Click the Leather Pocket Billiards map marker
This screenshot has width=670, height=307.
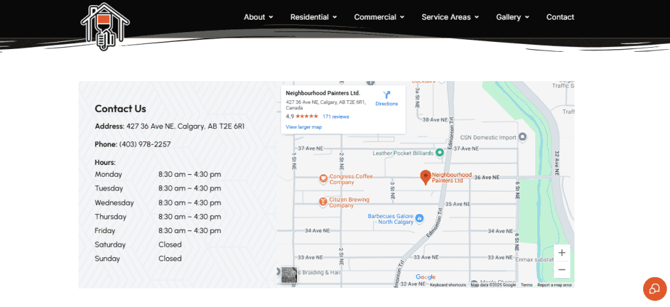point(440,153)
